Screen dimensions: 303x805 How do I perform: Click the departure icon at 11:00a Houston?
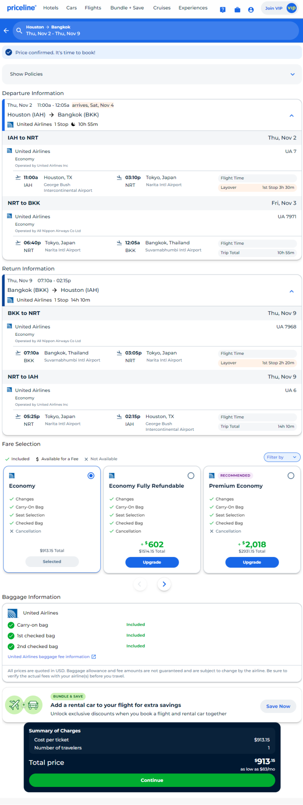pyautogui.click(x=18, y=177)
